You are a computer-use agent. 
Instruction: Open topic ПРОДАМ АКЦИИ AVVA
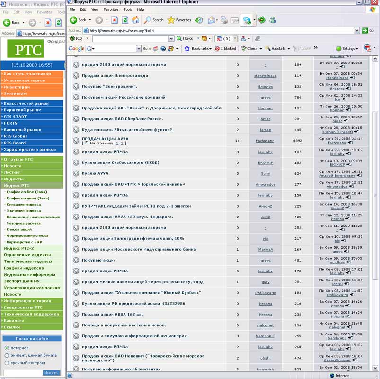click(105, 139)
